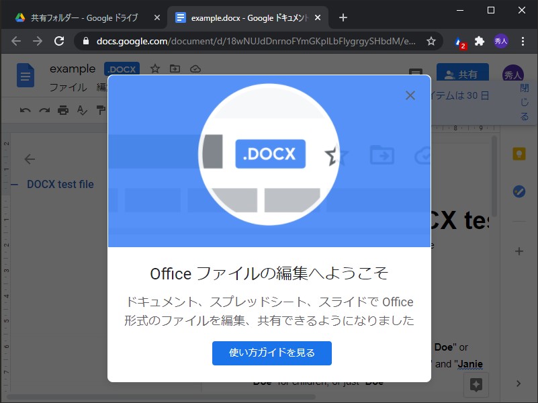Collapse the document outline with back arrow

point(30,159)
